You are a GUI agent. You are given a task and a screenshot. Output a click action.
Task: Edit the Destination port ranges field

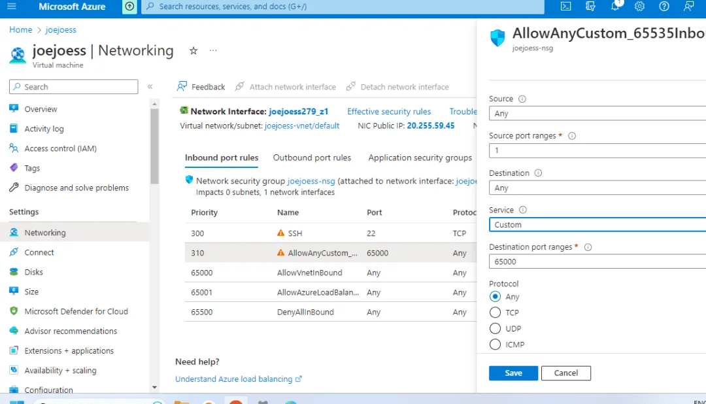[x=597, y=261]
